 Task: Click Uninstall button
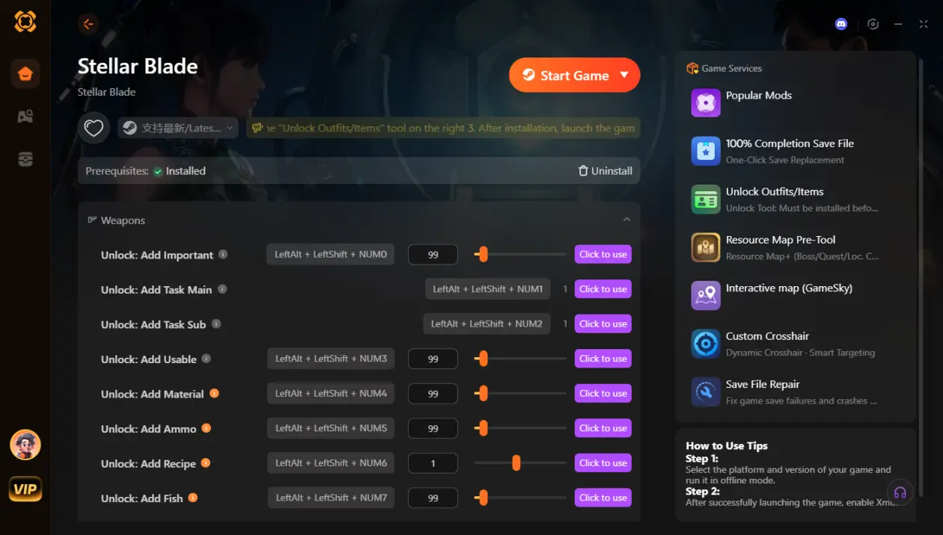605,171
